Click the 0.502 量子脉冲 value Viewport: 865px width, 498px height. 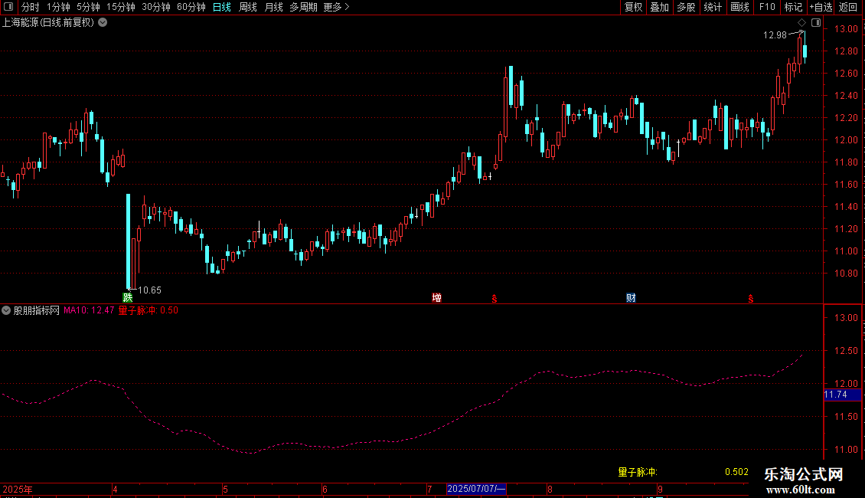736,471
